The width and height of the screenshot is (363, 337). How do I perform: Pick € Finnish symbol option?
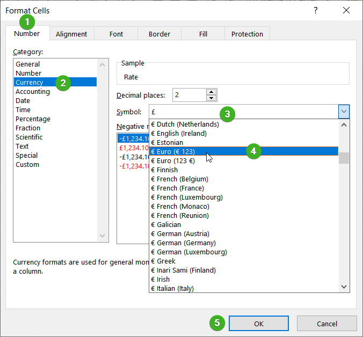click(244, 170)
